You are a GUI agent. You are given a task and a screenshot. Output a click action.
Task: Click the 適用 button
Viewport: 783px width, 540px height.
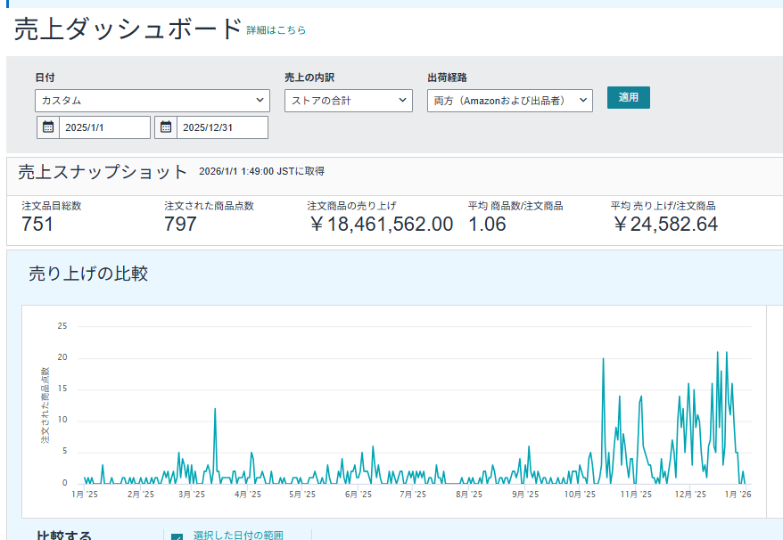coord(628,98)
